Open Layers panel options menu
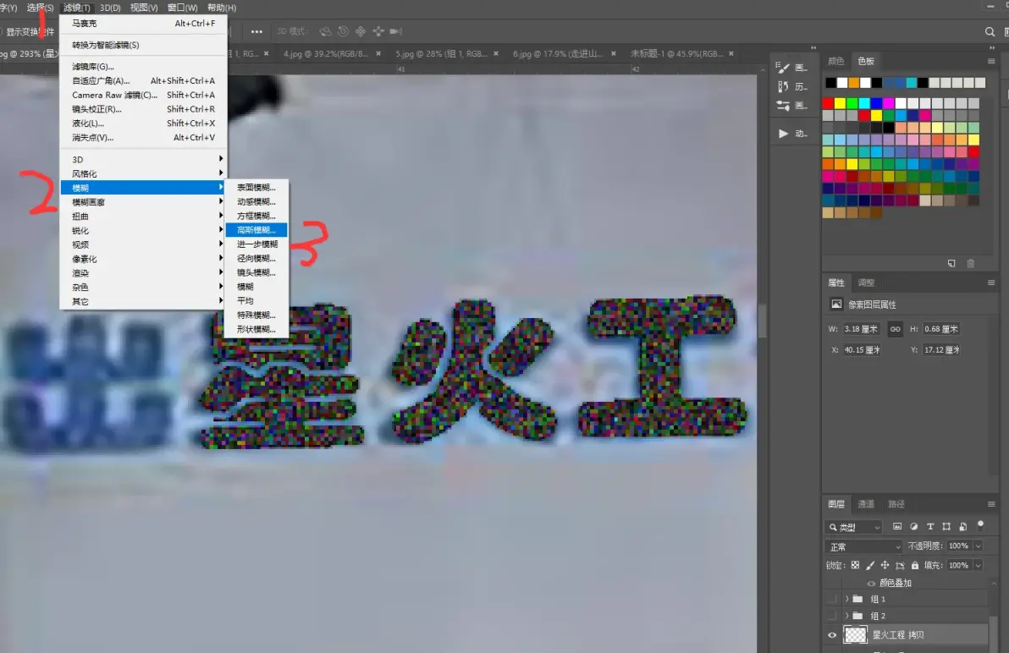The width and height of the screenshot is (1009, 653). point(991,504)
